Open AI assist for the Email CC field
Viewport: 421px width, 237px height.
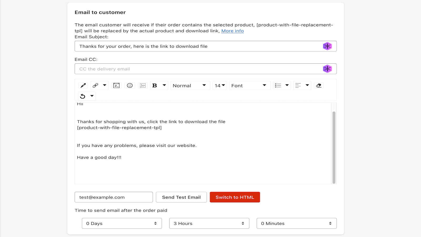327,69
